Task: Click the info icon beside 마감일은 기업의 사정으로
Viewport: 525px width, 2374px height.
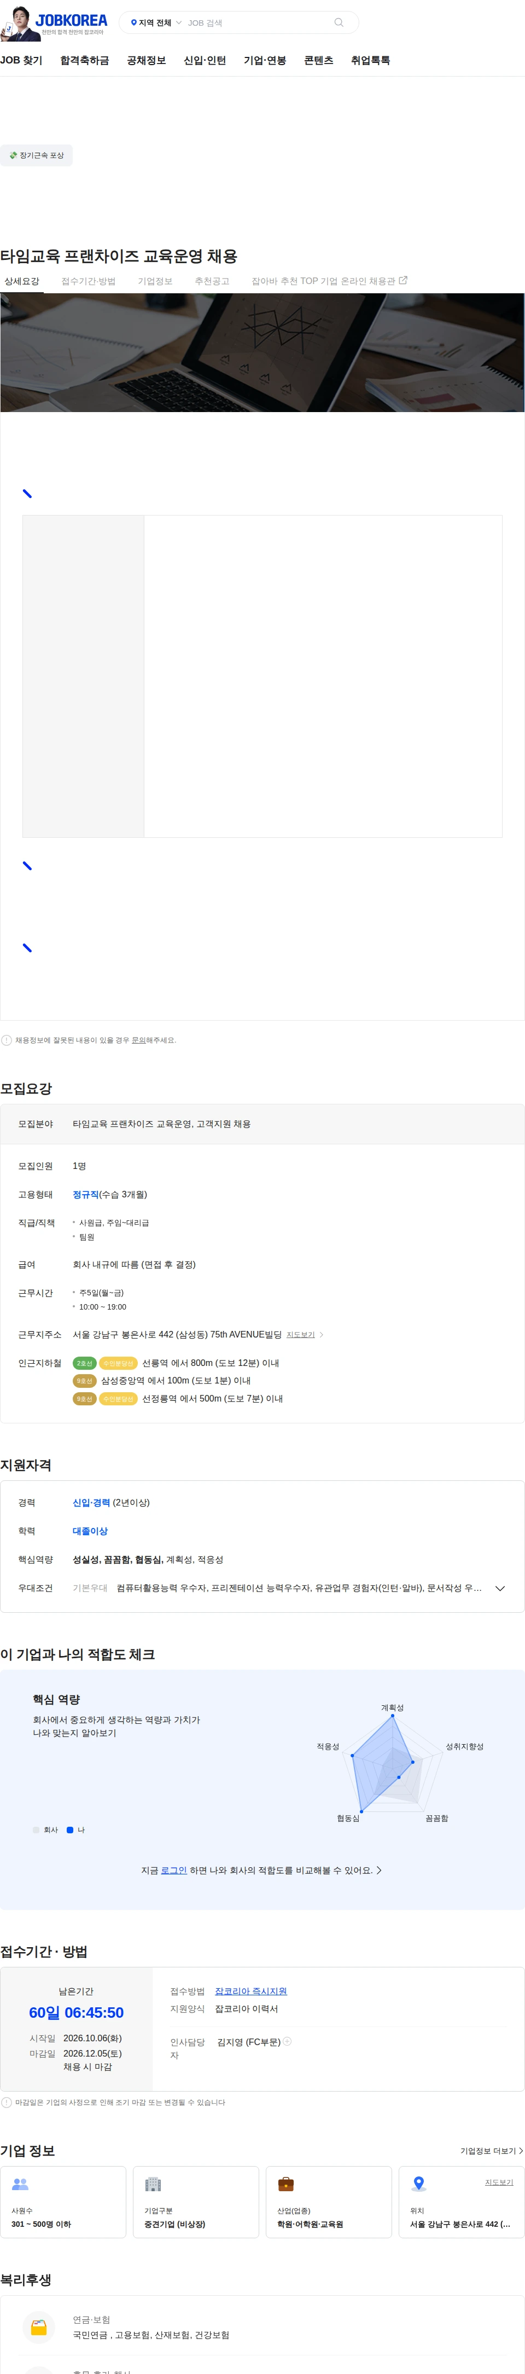Action: tap(7, 2102)
